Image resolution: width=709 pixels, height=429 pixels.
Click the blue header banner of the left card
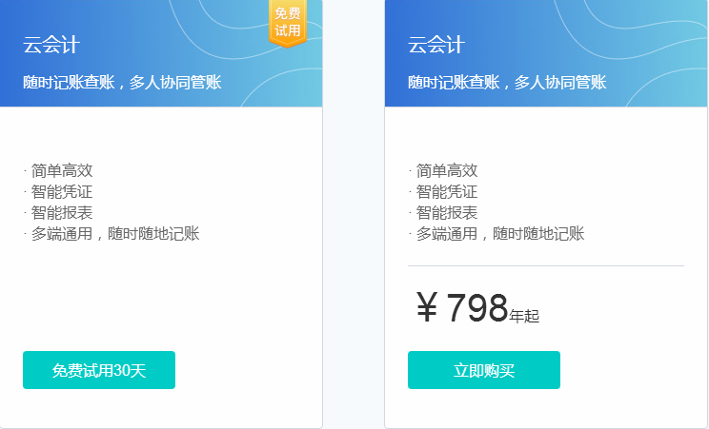161,53
